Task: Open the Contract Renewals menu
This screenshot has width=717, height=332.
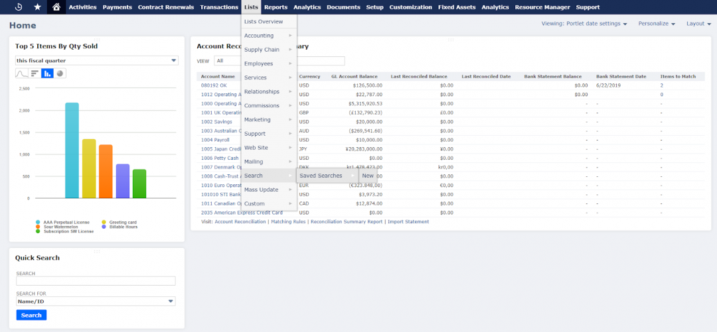Action: point(165,7)
